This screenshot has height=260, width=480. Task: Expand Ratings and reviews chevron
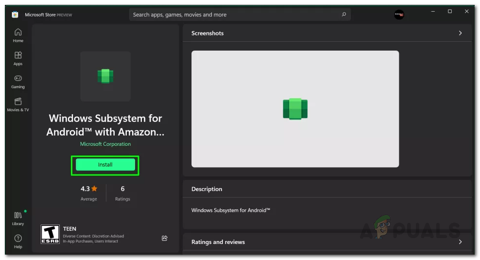460,242
